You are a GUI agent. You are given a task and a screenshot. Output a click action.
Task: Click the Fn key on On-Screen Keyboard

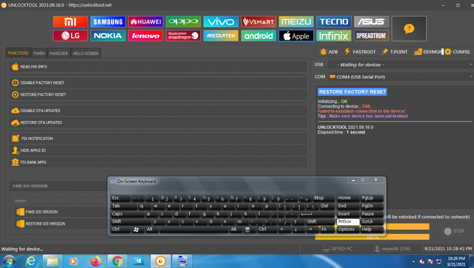327,229
